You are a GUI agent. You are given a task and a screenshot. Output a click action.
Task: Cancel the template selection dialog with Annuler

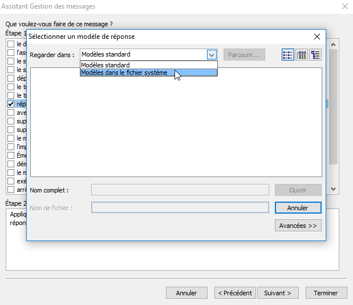298,207
